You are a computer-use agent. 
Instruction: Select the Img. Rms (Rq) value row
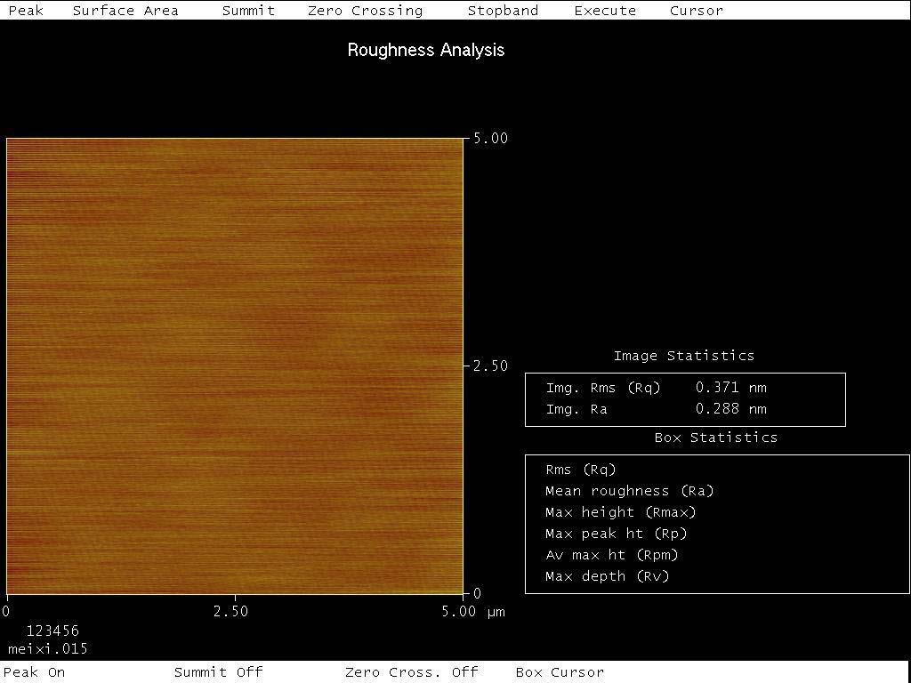pos(656,388)
